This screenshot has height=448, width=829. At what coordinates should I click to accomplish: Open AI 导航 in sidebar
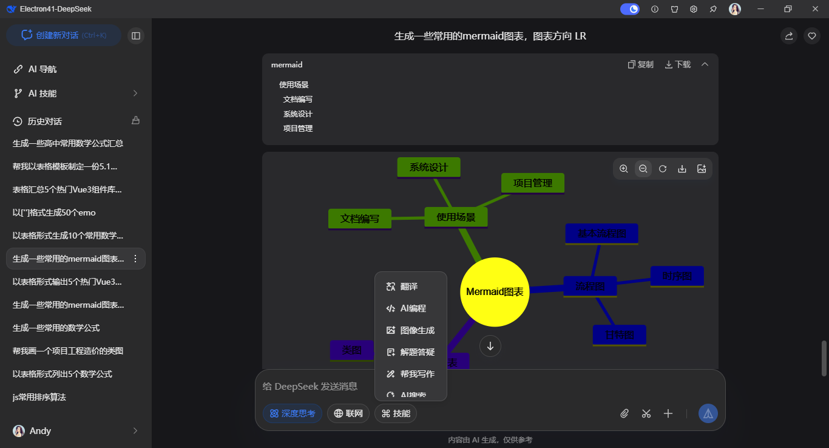coord(76,69)
